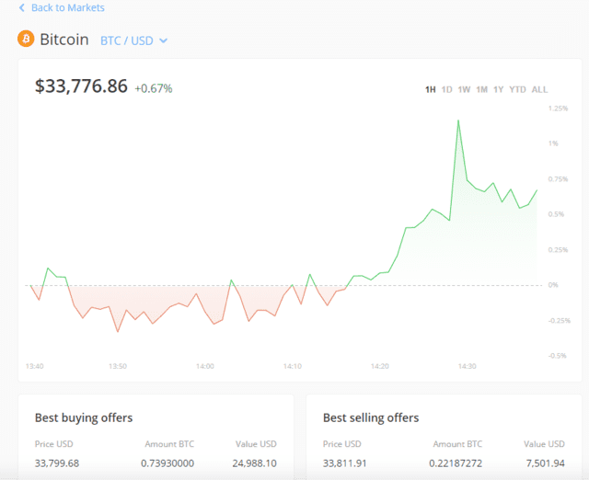589x480 pixels.
Task: Select the 1Y chart period
Action: pos(498,89)
